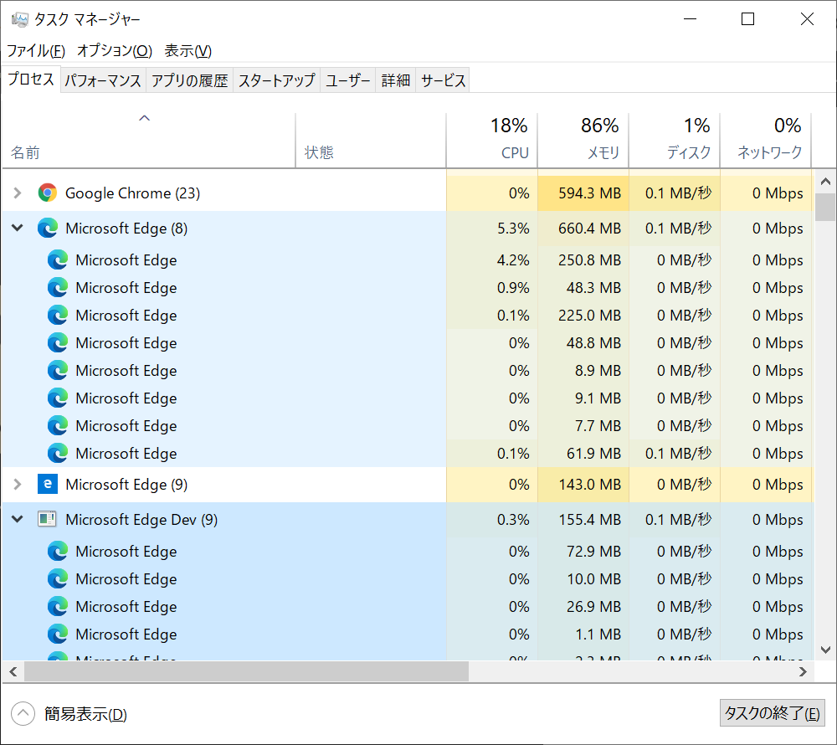The image size is (837, 745).
Task: Maximize the Task Manager window
Action: pyautogui.click(x=747, y=19)
